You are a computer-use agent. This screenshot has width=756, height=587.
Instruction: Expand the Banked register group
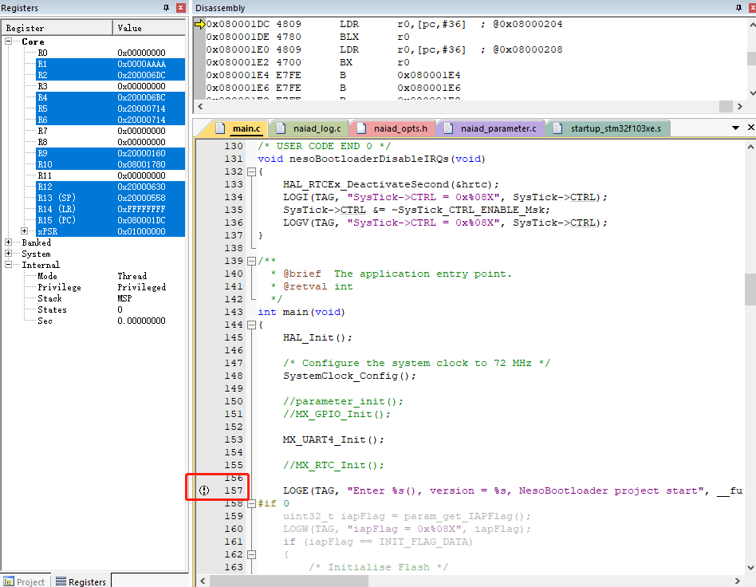pos(8,242)
